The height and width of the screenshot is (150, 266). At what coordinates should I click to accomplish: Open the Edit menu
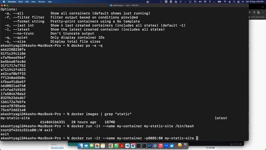pyautogui.click(x=27, y=2)
